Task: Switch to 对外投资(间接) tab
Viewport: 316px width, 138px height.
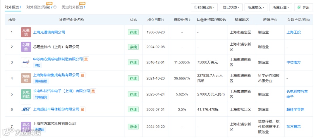Action: point(39,7)
